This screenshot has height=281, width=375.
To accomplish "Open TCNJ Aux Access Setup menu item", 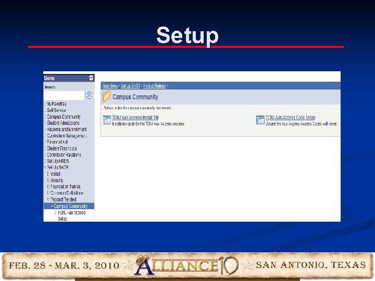I will 71,215.
